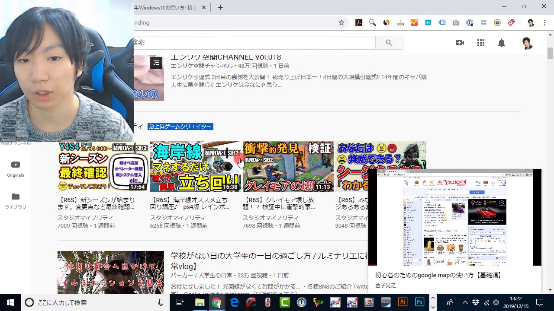
Task: Close the Windows10 browser tab
Action: (204, 7)
